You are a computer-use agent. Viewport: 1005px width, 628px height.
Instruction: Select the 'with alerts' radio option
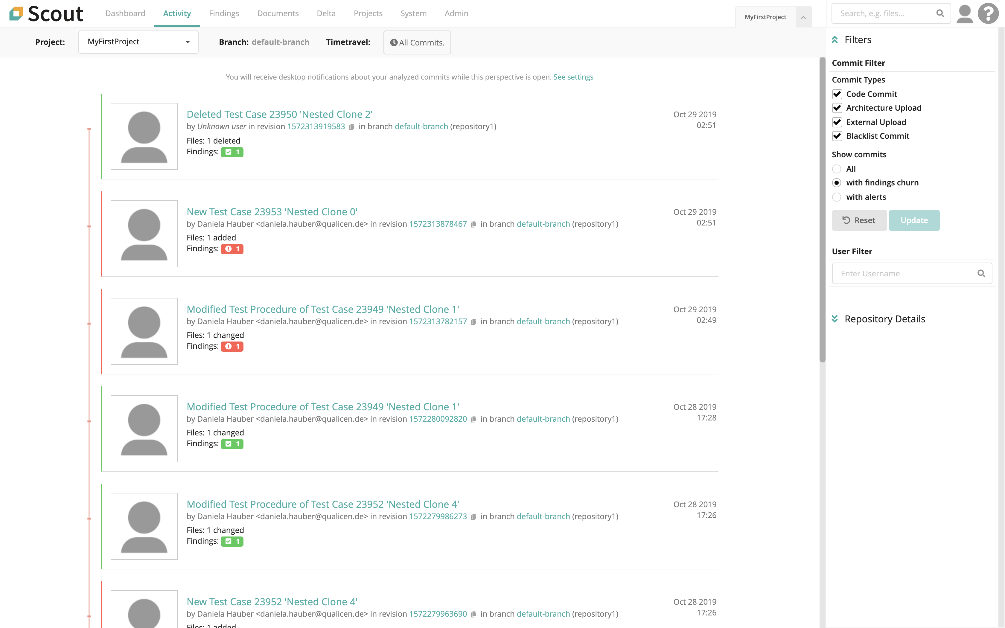(836, 197)
